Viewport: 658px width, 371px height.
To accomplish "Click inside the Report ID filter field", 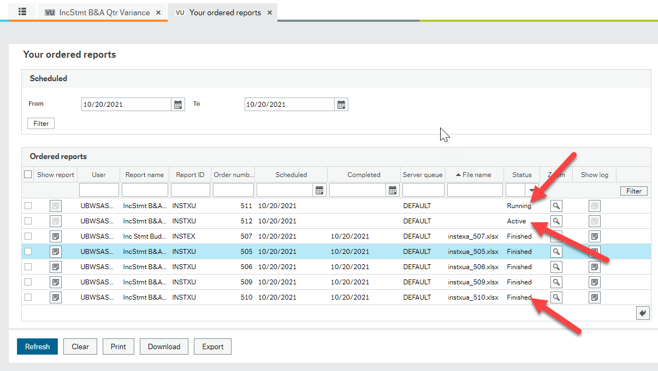I will (x=190, y=190).
